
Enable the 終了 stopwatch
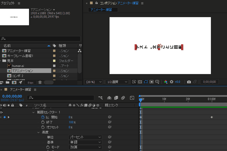click(43, 122)
